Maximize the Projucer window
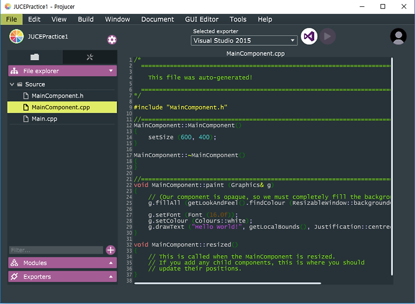 coord(383,6)
